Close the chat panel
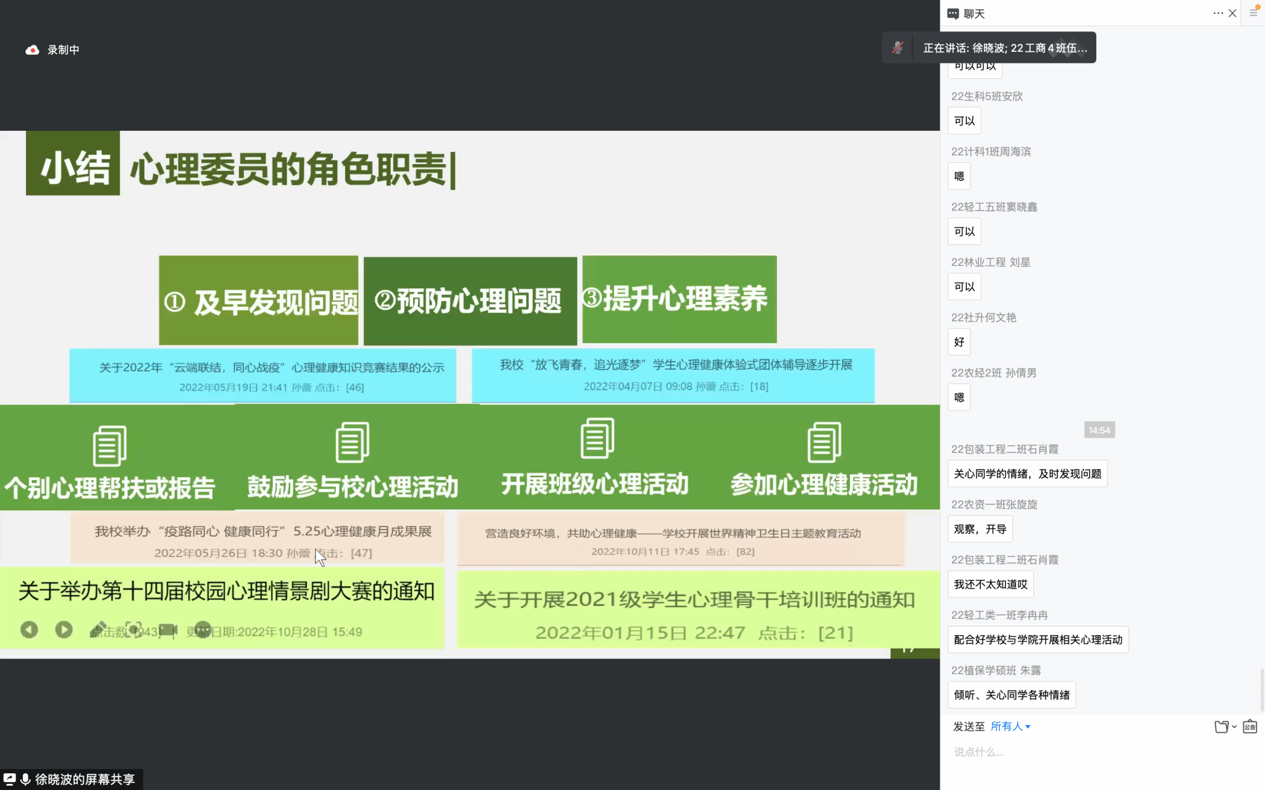This screenshot has width=1265, height=790. [x=1232, y=13]
